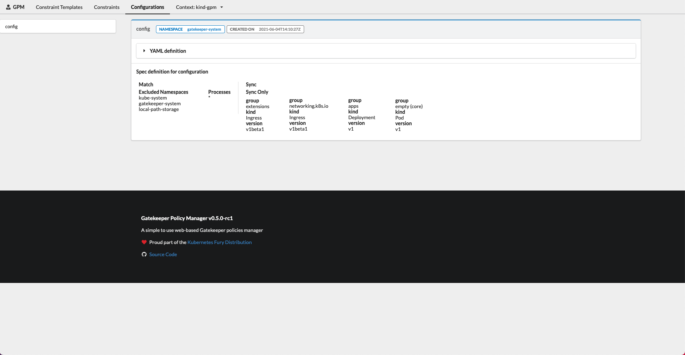Expand the YAML definition section
The image size is (685, 355).
tap(386, 51)
